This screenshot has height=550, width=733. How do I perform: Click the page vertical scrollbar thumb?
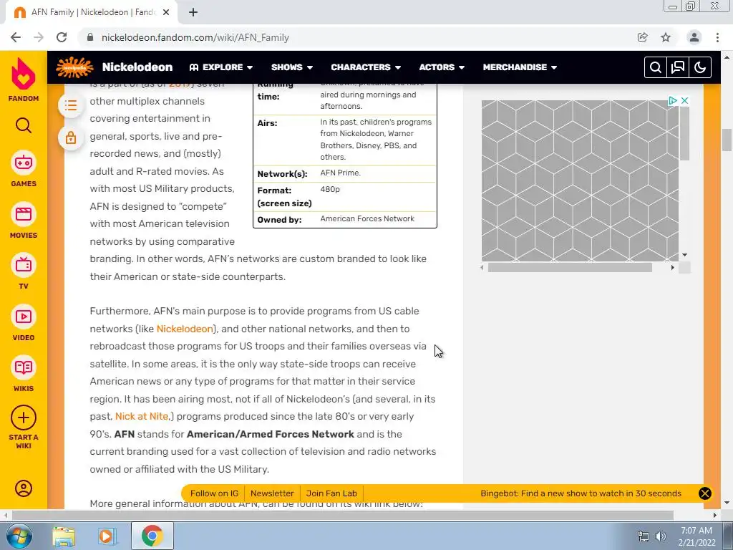[727, 140]
